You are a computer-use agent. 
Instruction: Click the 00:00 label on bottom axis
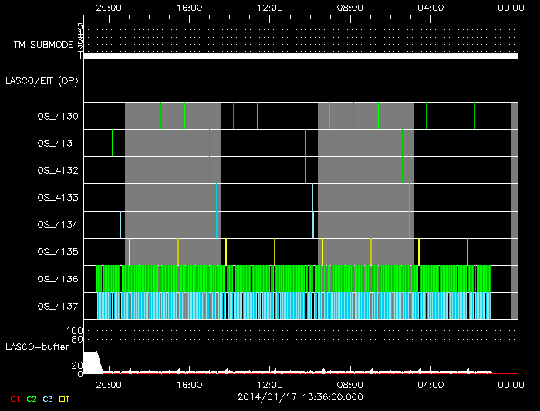coord(510,384)
